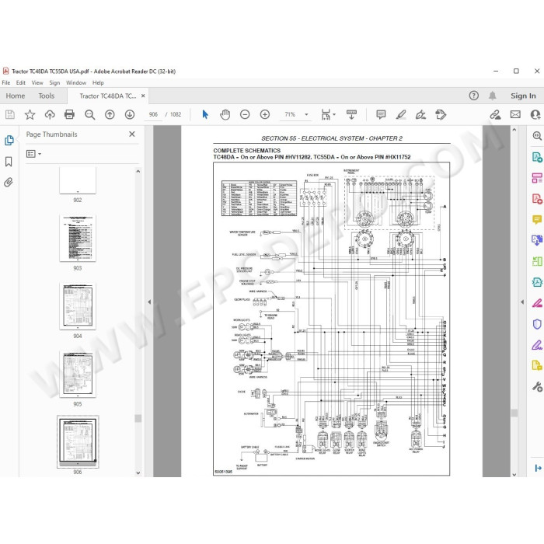Screen dimensions: 544x544
Task: Collapse the left navigation pane arrow
Action: [x=149, y=302]
